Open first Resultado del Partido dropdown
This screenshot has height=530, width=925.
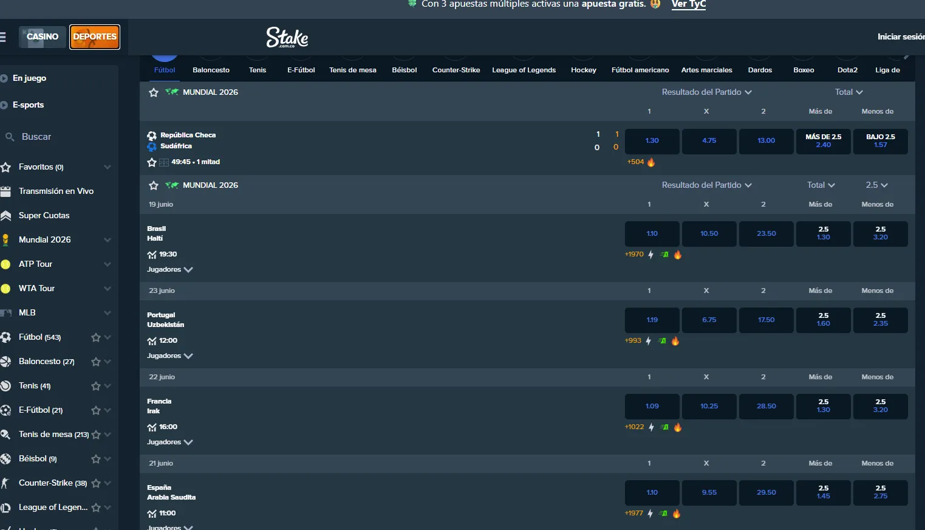[707, 92]
